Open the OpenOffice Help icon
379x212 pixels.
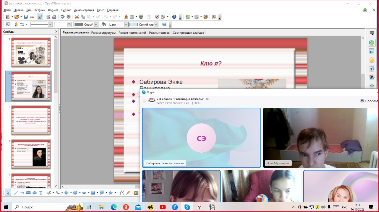coord(174,17)
